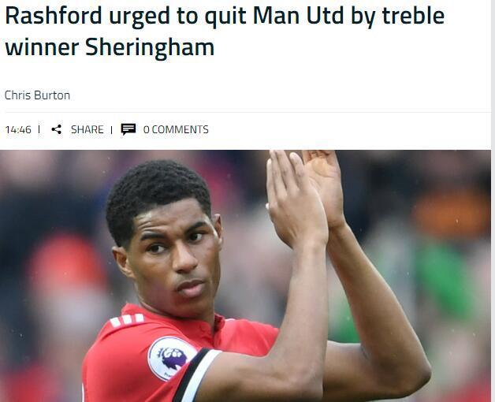The height and width of the screenshot is (402, 495).
Task: Open the 0 COMMENTS link
Action: click(x=176, y=129)
